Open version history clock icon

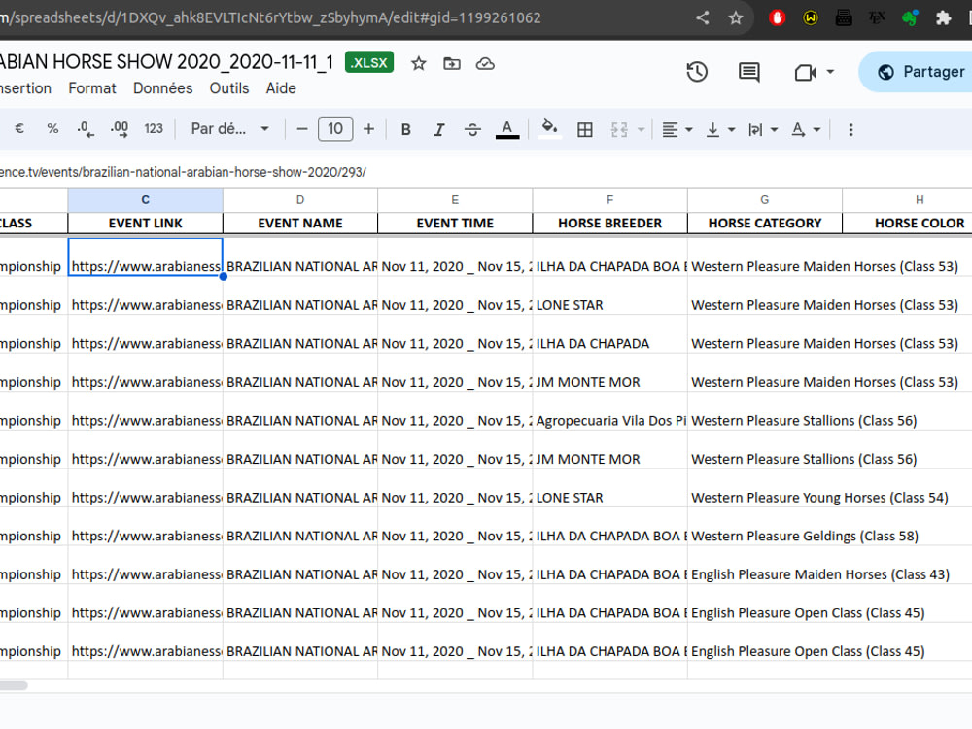[697, 72]
